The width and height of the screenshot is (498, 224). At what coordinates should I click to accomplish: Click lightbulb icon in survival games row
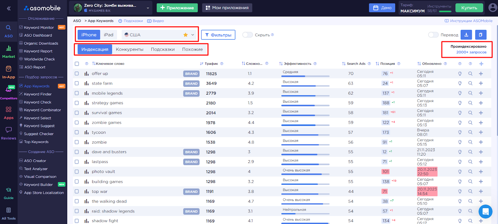(460, 113)
